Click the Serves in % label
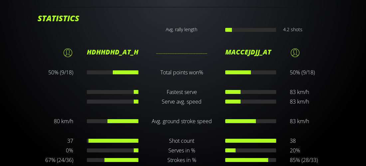The image size is (366, 166). pos(182,150)
